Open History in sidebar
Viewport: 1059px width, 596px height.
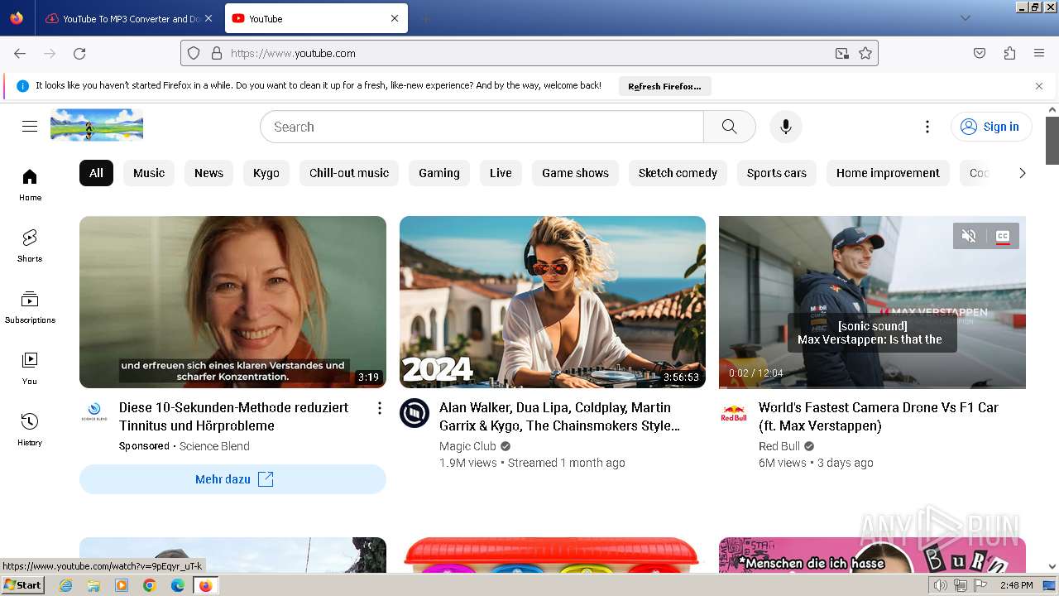tap(30, 430)
